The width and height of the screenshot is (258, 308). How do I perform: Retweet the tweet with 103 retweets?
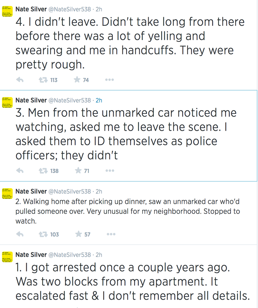point(43,234)
